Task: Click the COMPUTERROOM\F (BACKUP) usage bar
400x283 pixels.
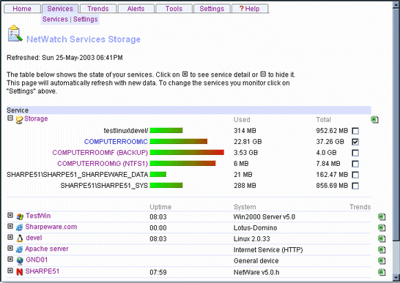Action: tap(187, 152)
